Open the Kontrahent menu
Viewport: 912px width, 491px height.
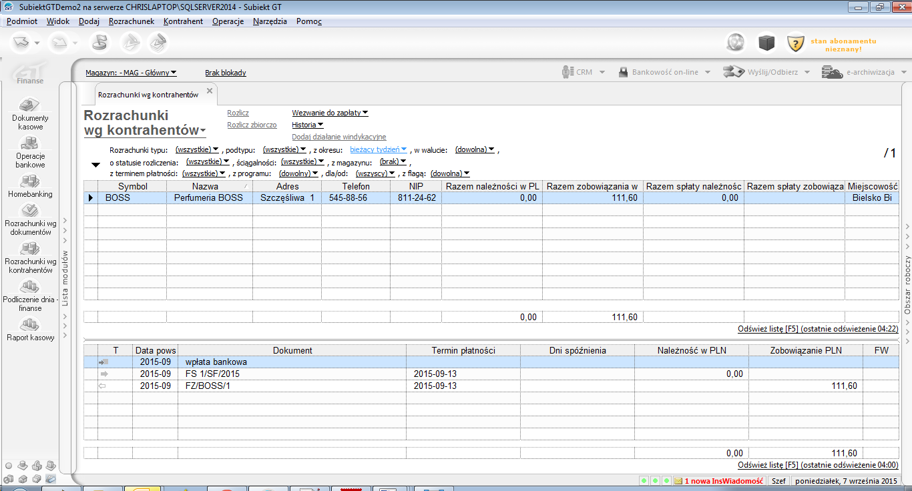point(183,21)
